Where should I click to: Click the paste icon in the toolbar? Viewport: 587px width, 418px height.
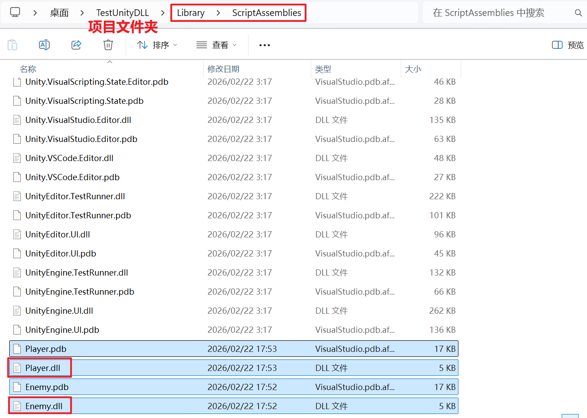tap(12, 44)
